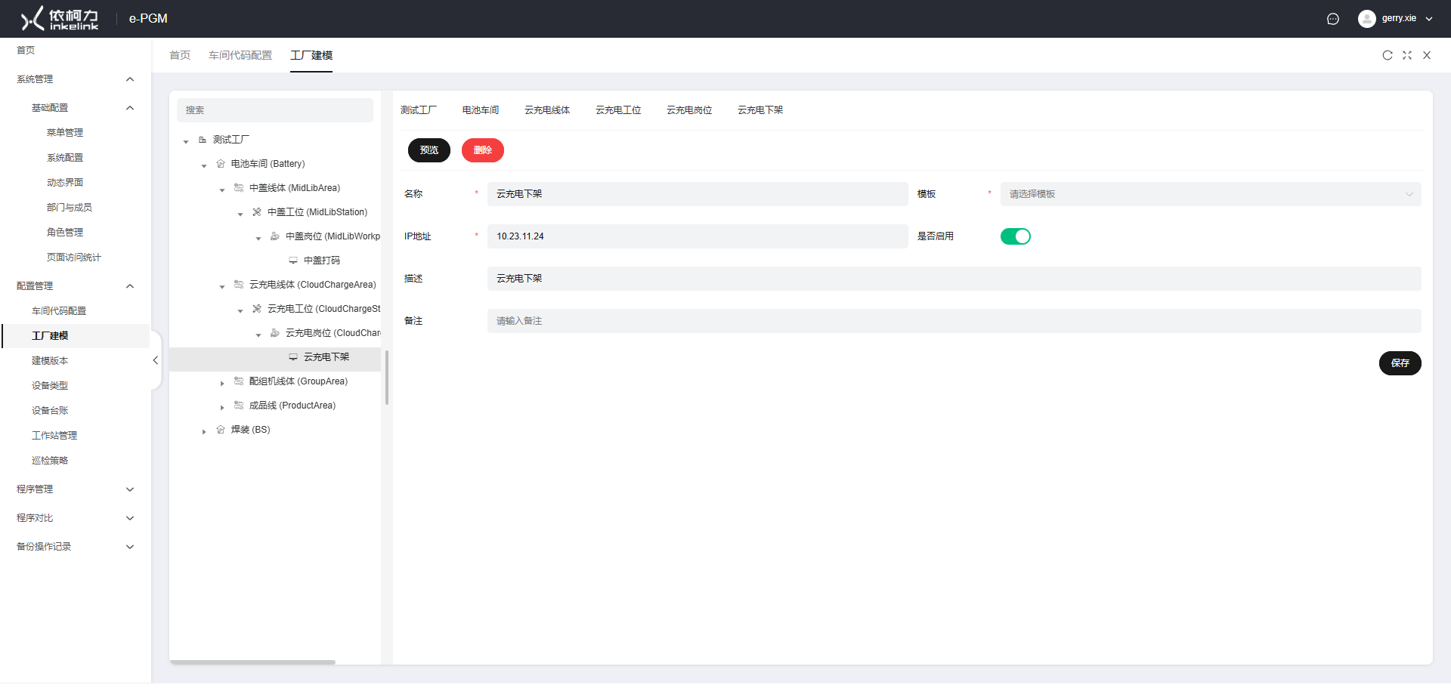Click the factory icon beside 测试工厂
Screen dimensions: 1451x688
(x=203, y=140)
